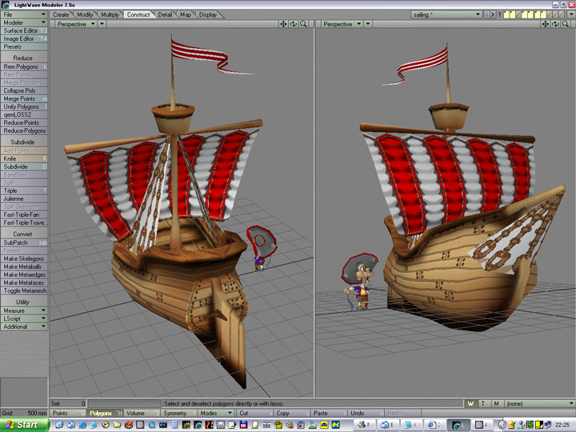Click the Grid 500 mm readout
Image resolution: width=576 pixels, height=432 pixels.
point(24,414)
